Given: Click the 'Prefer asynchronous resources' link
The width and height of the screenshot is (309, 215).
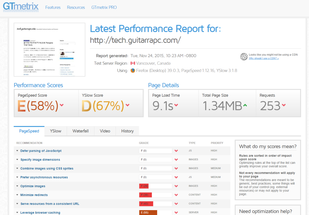Looking at the screenshot, I should 44,177.
